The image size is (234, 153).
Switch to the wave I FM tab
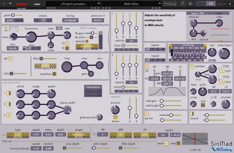(197, 13)
